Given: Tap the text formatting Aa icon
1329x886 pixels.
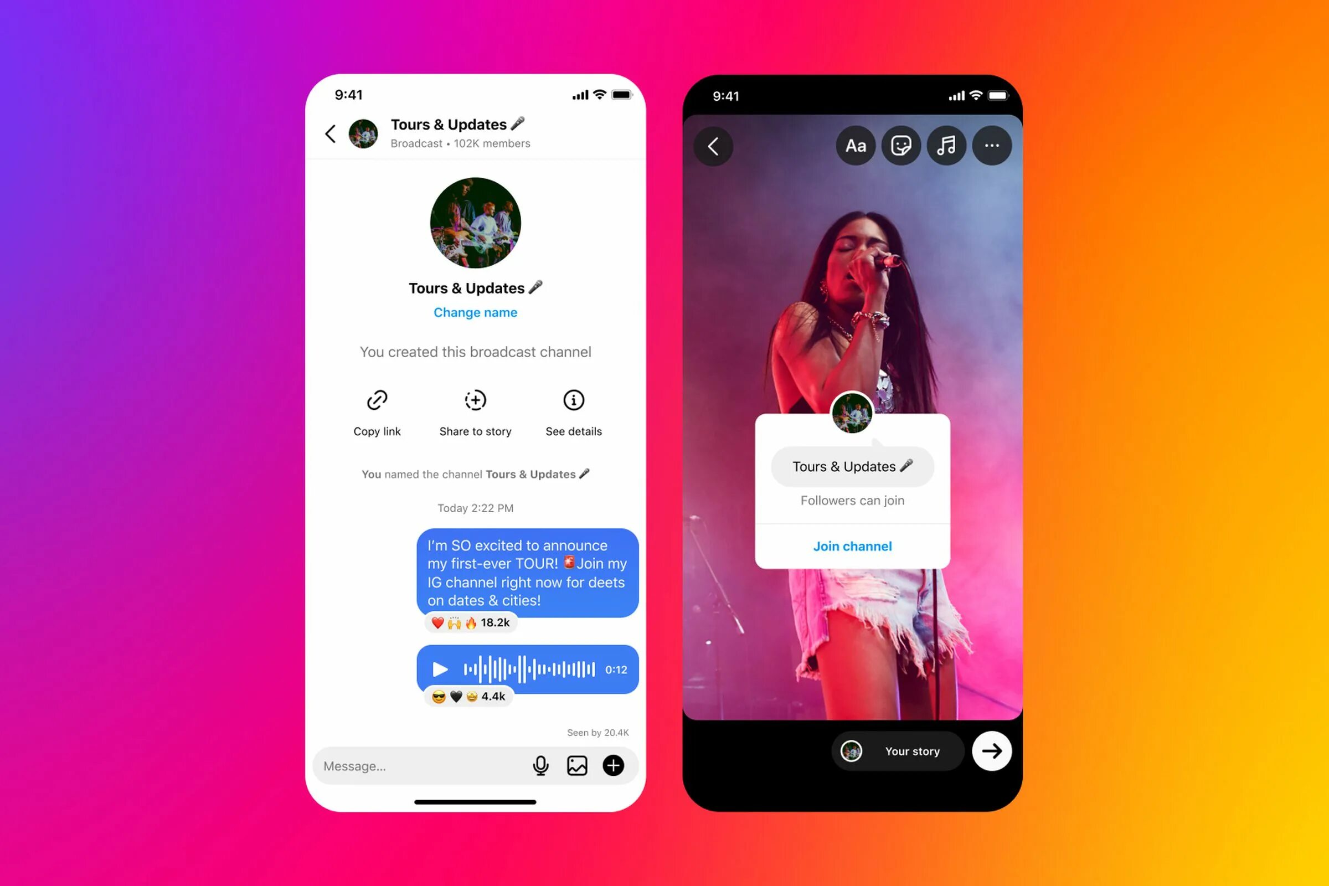Looking at the screenshot, I should point(853,146).
